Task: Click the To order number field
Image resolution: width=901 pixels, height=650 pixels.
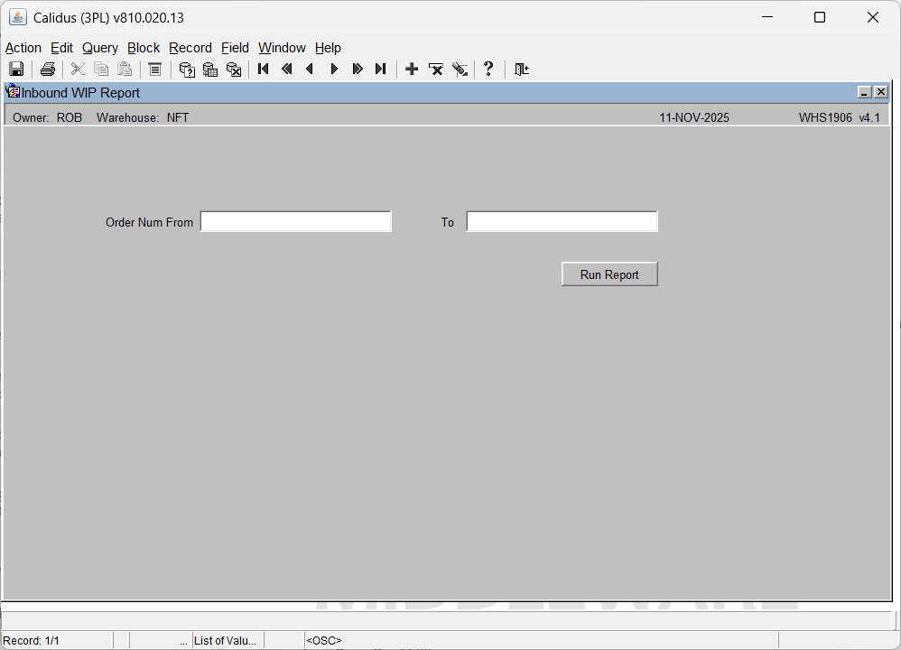Action: [562, 222]
